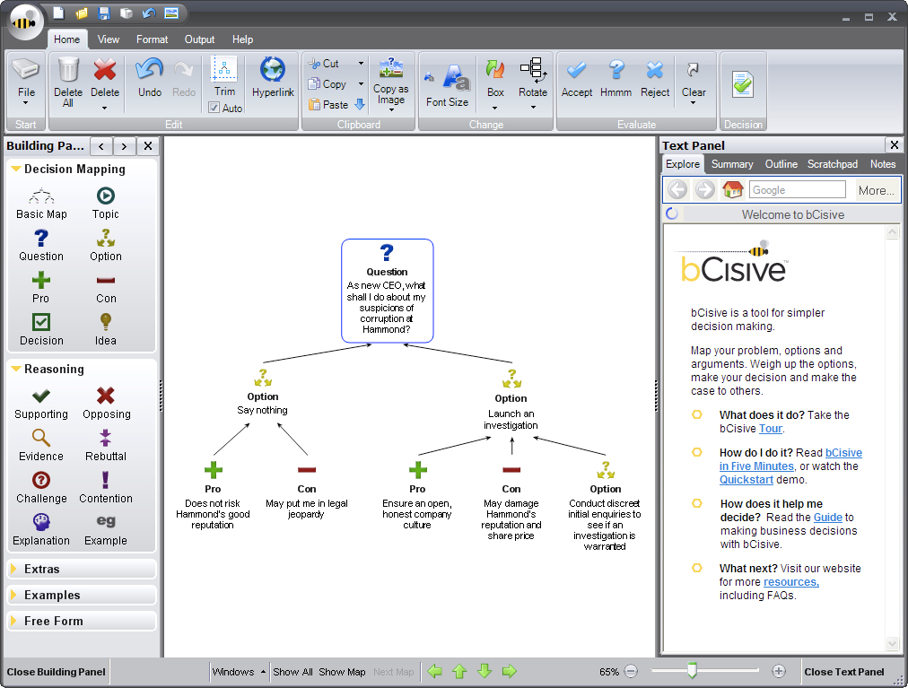This screenshot has width=908, height=688.
Task: Open the Decision ribbon button
Action: (743, 84)
